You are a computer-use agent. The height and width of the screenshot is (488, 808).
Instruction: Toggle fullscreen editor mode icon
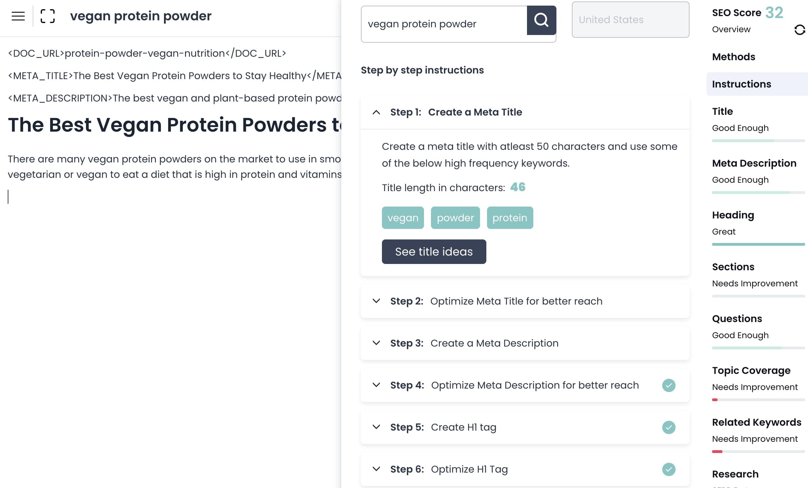(48, 16)
